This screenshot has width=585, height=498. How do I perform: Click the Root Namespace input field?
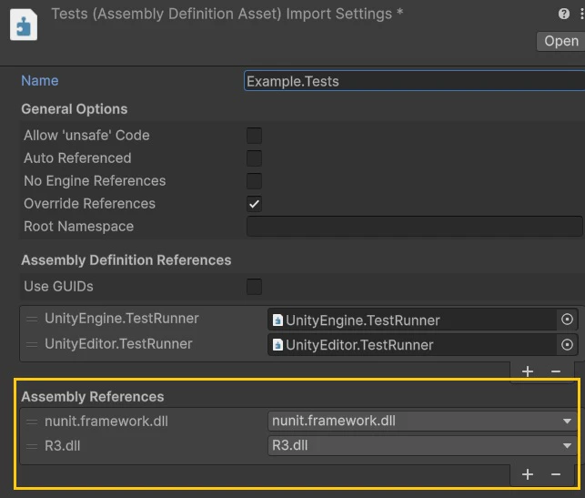414,227
